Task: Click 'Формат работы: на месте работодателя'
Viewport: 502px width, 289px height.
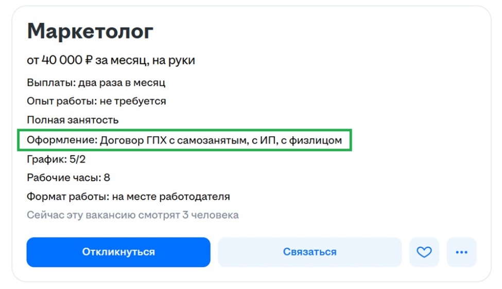Action: (x=128, y=196)
